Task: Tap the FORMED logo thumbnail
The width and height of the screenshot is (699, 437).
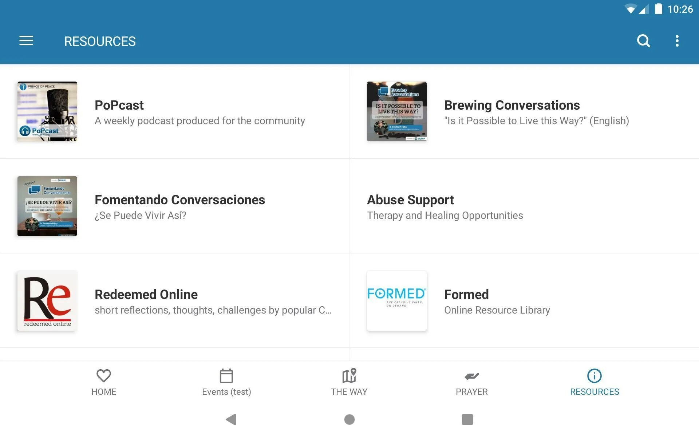Action: (397, 301)
